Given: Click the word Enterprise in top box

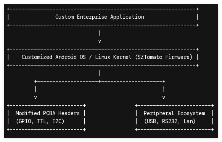Looking at the screenshot, I should [92, 17].
